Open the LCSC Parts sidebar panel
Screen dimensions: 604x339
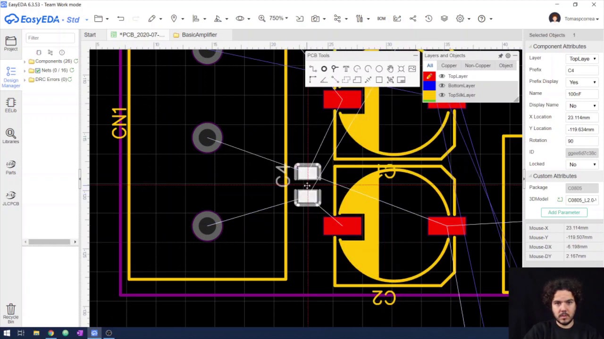(11, 168)
